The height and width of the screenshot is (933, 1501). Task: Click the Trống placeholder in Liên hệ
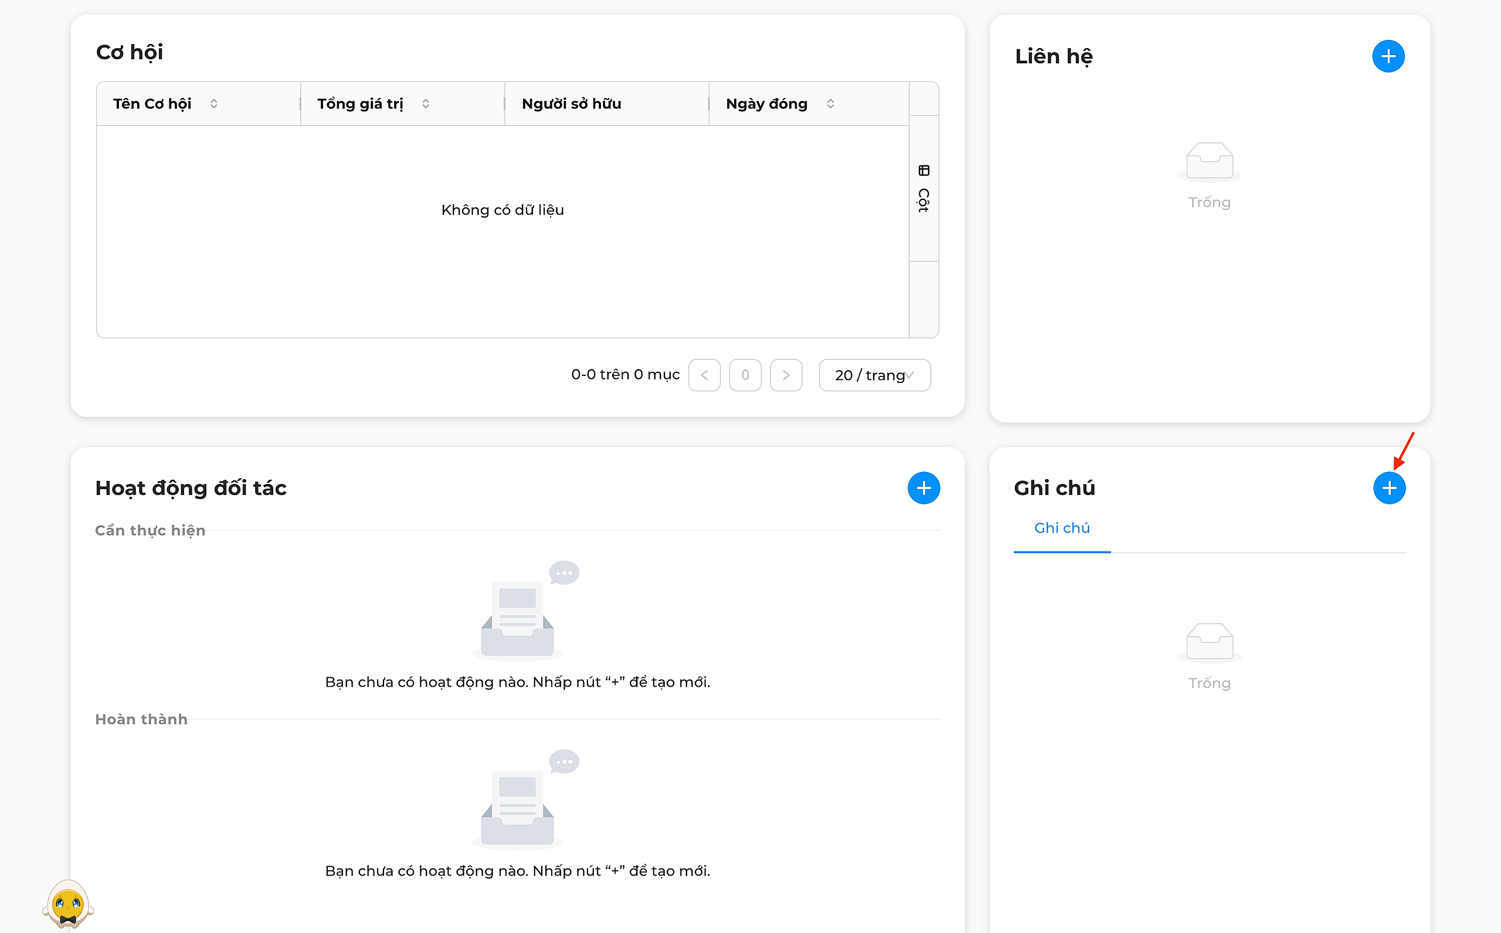[x=1209, y=202]
